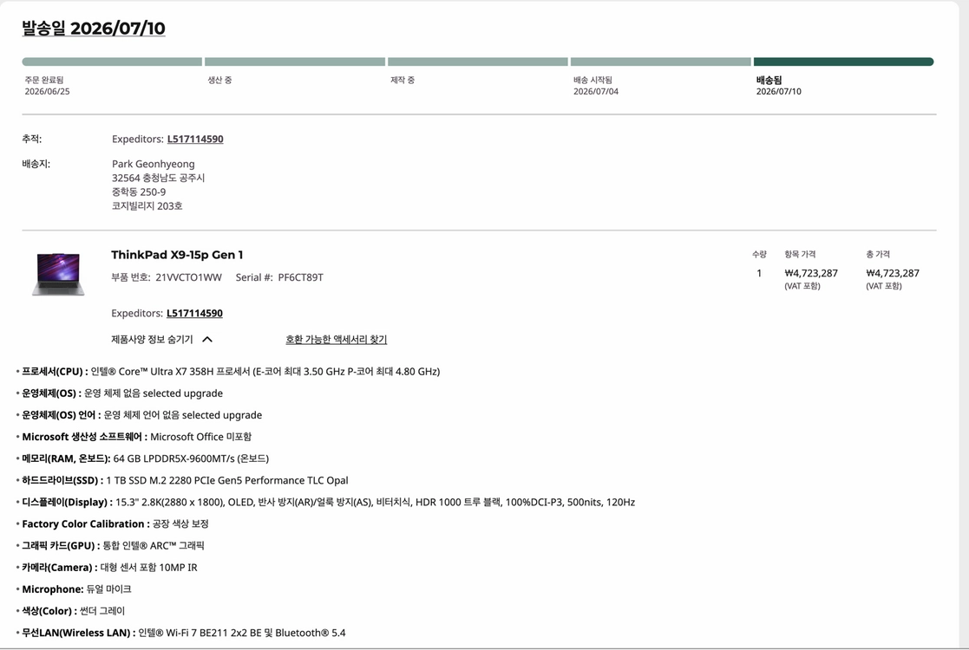Click the 배송 시작됨 progress bar segment

661,62
